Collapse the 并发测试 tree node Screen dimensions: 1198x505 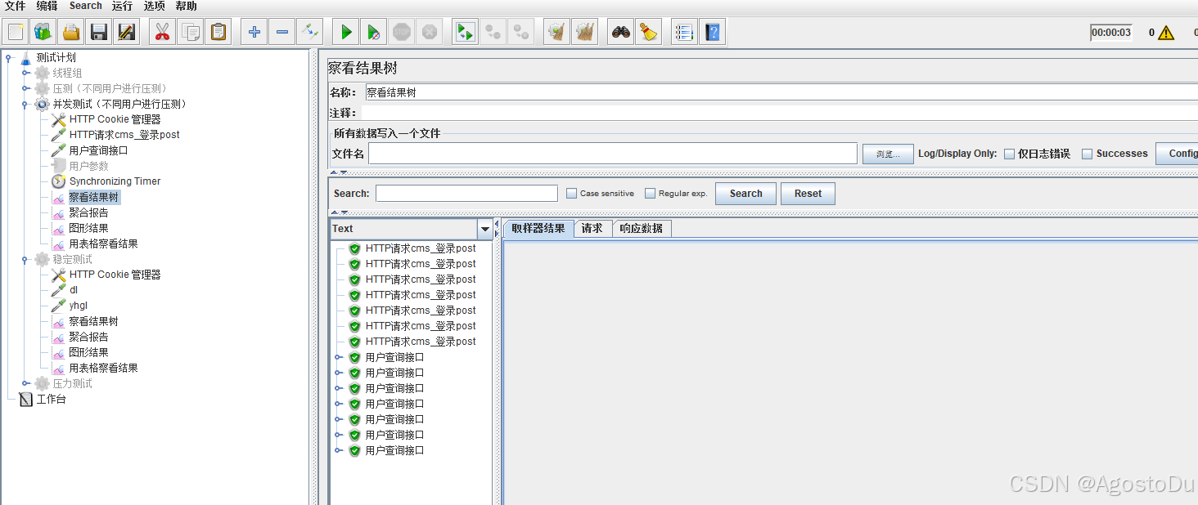tap(25, 104)
